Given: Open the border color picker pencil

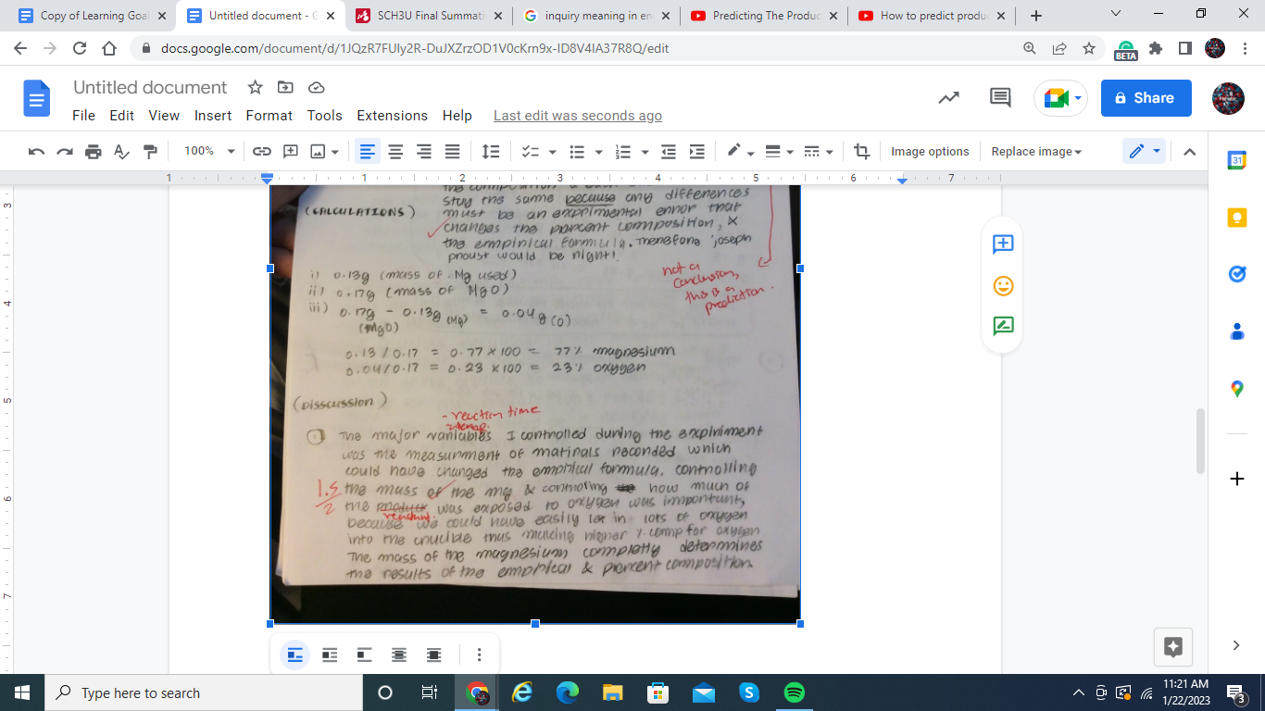Looking at the screenshot, I should point(736,151).
